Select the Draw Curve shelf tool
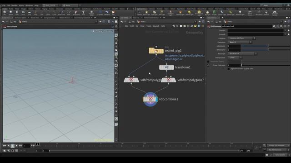 click(x=62, y=13)
